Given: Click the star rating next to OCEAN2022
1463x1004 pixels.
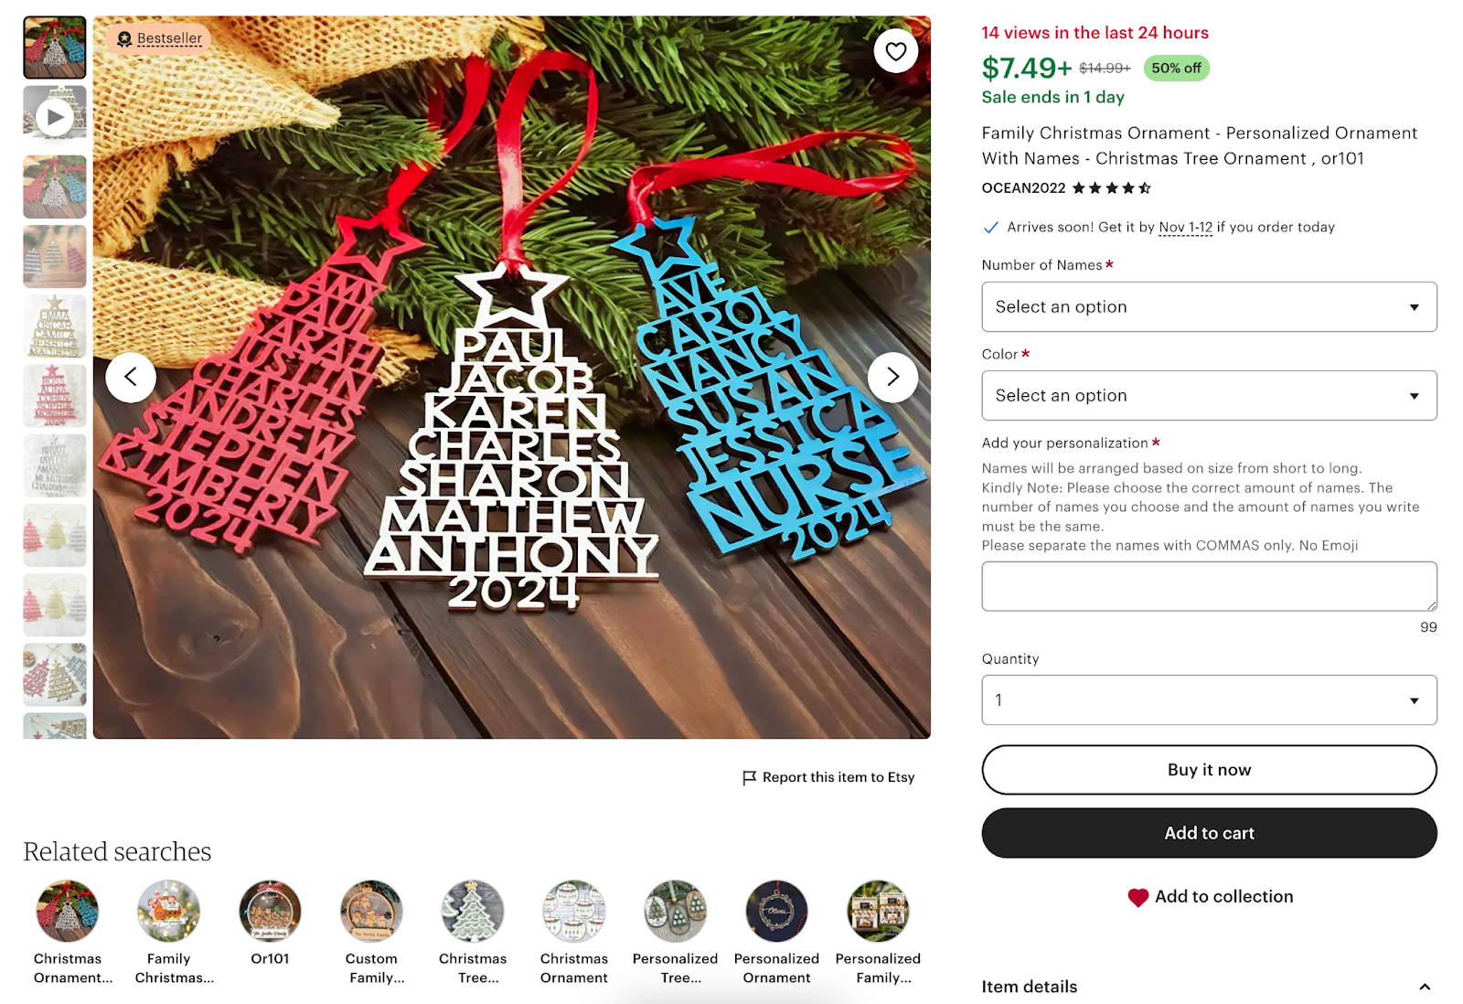Looking at the screenshot, I should click(1112, 188).
